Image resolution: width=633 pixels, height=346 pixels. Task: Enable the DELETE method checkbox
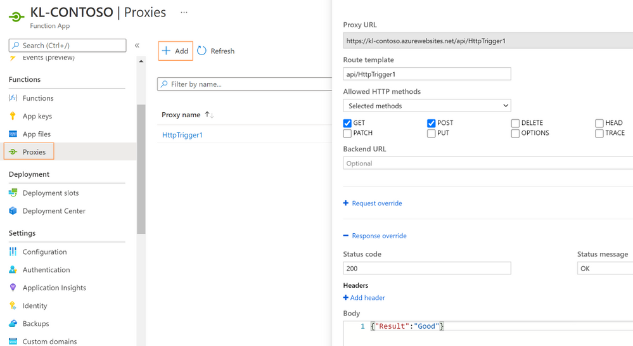(515, 123)
